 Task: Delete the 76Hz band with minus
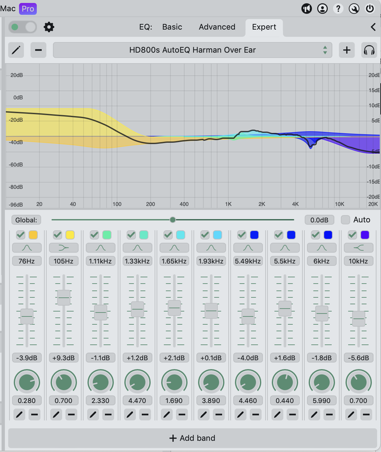point(34,415)
